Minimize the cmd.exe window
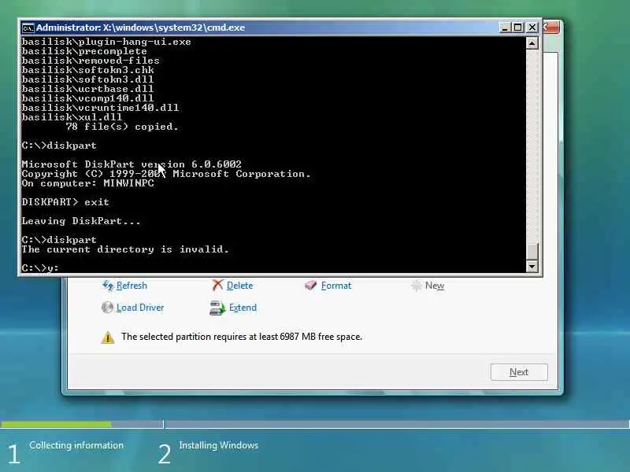The width and height of the screenshot is (630, 472). pyautogui.click(x=505, y=28)
